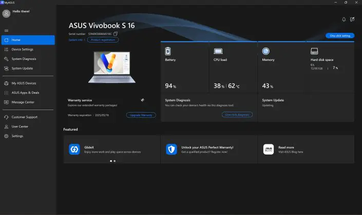This screenshot has height=215, width=362.
Task: Click the Memory 43% value
Action: click(268, 86)
